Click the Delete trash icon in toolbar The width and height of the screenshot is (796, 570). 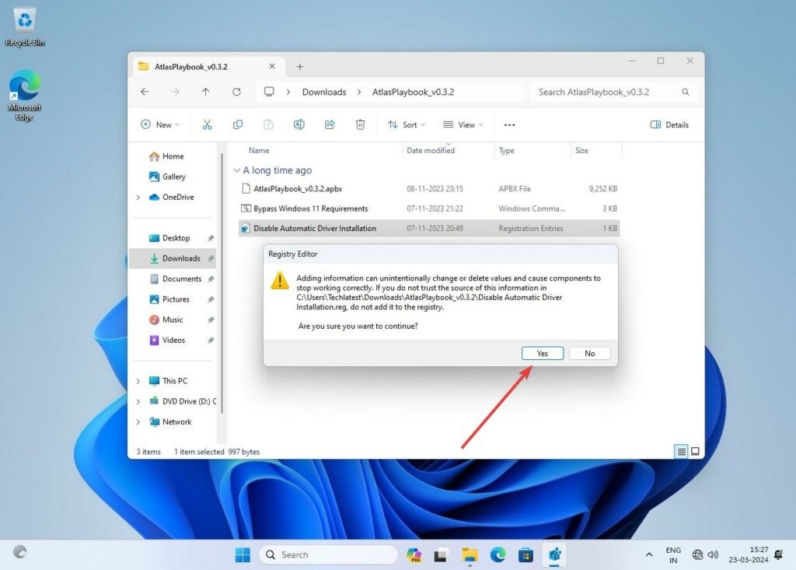point(360,124)
